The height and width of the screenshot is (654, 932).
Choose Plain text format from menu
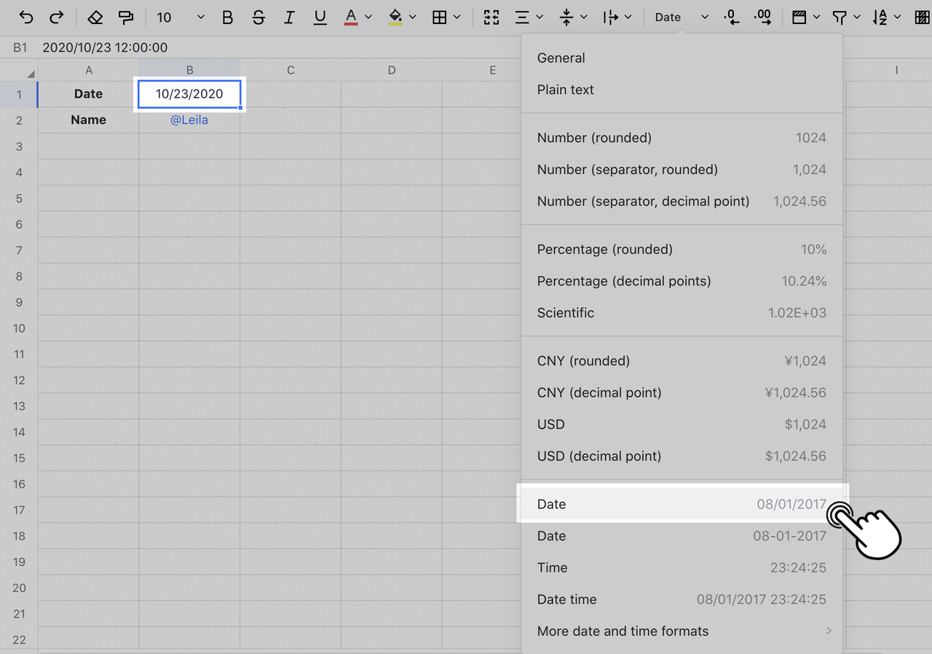(x=566, y=90)
